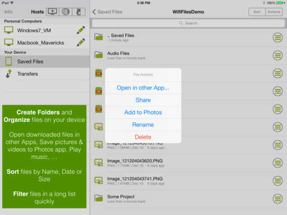
Task: Choose Open in other App...
Action: click(143, 88)
